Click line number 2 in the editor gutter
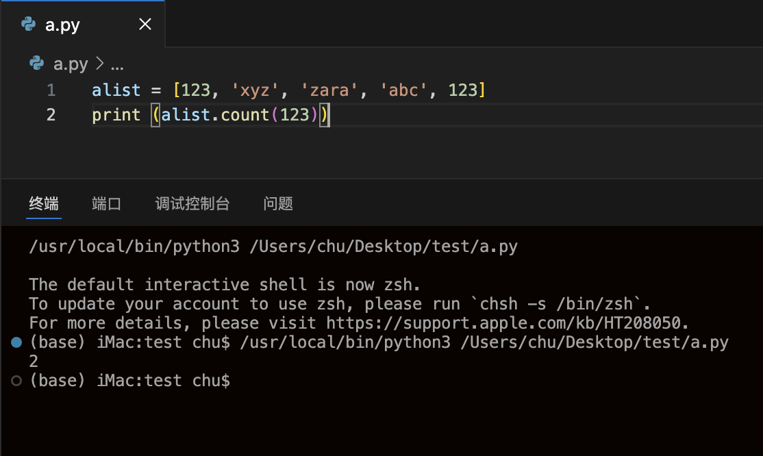 pyautogui.click(x=51, y=115)
